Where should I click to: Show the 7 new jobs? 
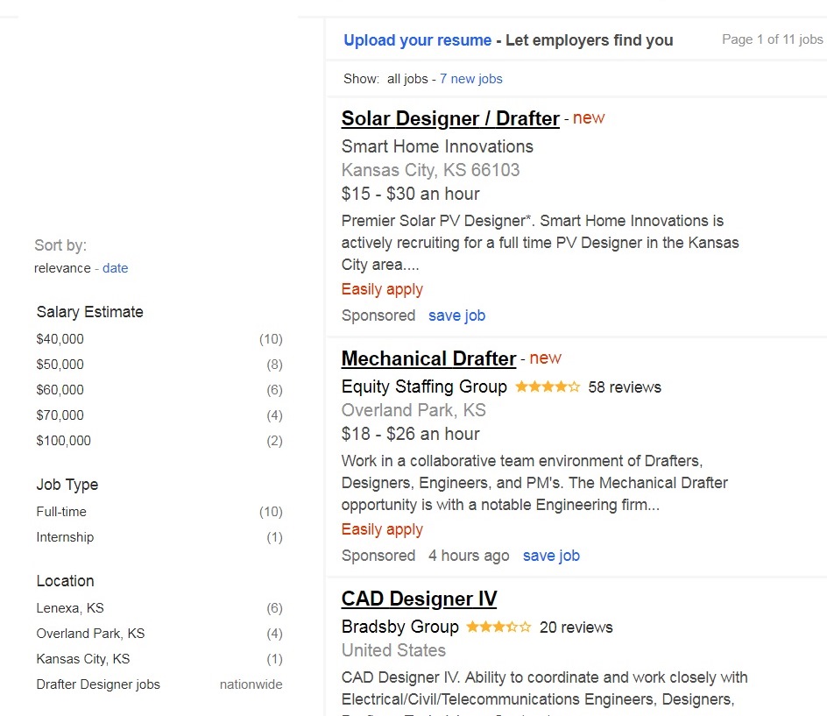point(470,79)
